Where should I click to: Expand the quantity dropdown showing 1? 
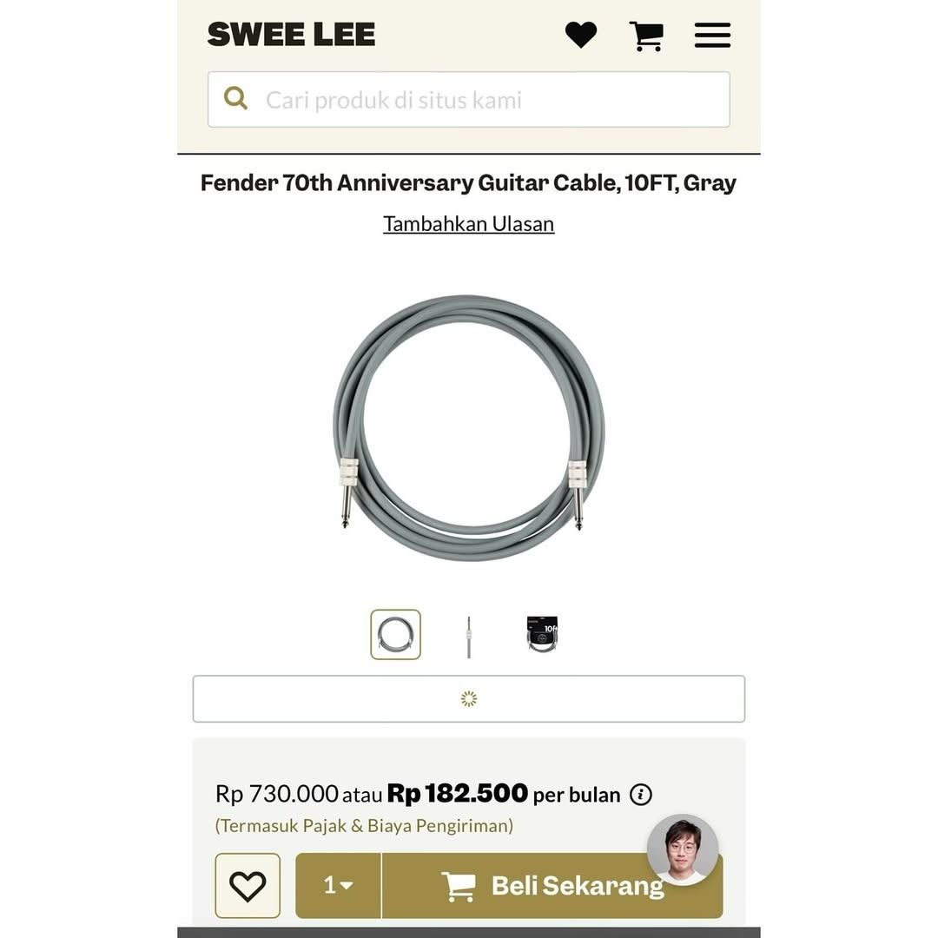338,885
